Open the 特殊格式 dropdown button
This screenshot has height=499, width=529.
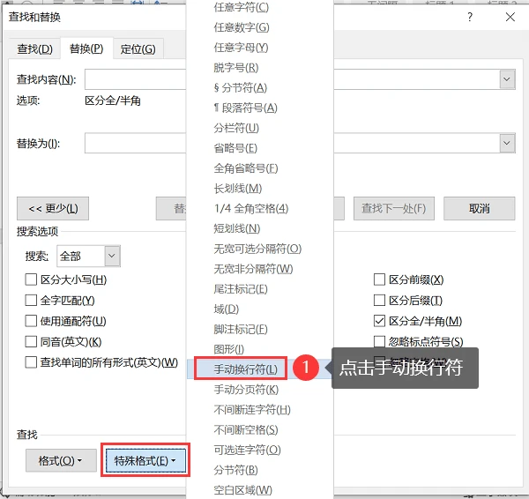[145, 460]
